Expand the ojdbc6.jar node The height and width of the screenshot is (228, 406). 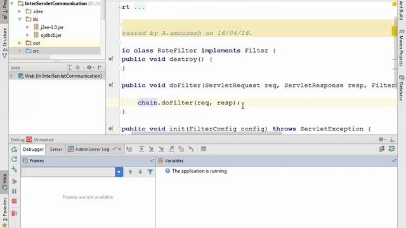click(x=28, y=35)
